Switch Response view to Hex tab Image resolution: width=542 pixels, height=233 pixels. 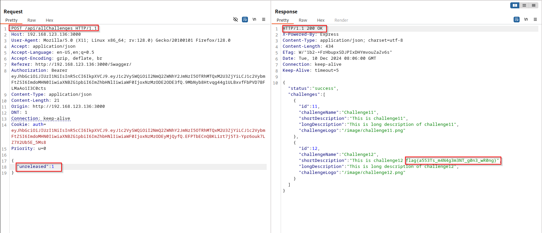click(321, 20)
